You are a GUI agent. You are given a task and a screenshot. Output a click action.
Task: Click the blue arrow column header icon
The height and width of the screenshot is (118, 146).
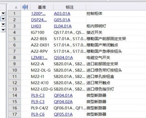(x=25, y=7)
